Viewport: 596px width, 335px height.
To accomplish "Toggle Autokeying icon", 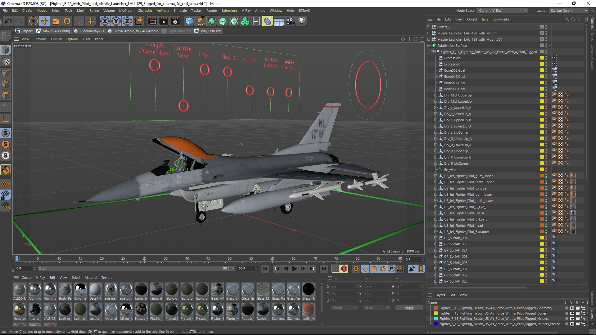I will (x=344, y=269).
